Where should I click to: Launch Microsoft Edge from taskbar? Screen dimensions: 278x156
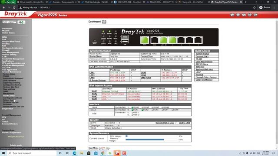click(x=74, y=153)
